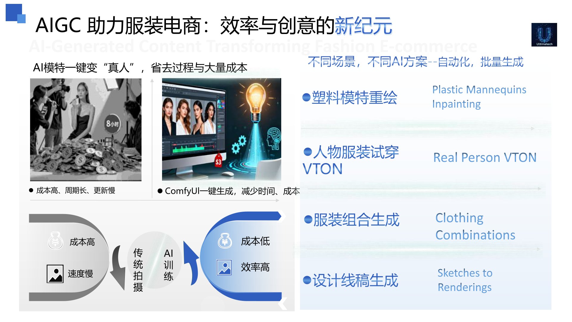This screenshot has width=572, height=322.
Task: Click the 塑料模特重绘 bullet heading
Action: tap(350, 97)
